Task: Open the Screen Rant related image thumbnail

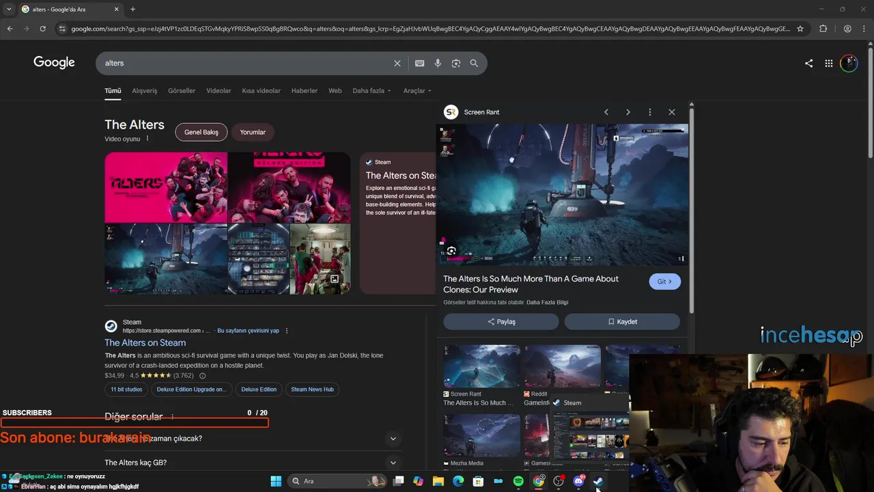Action: pyautogui.click(x=481, y=366)
